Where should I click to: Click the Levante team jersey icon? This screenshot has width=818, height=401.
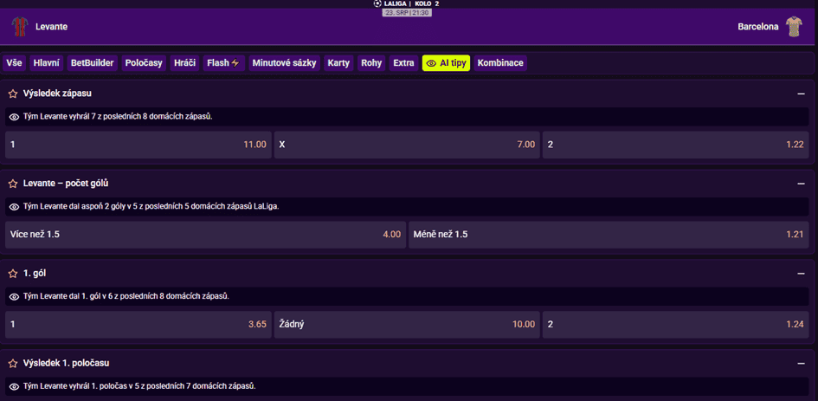tap(20, 26)
